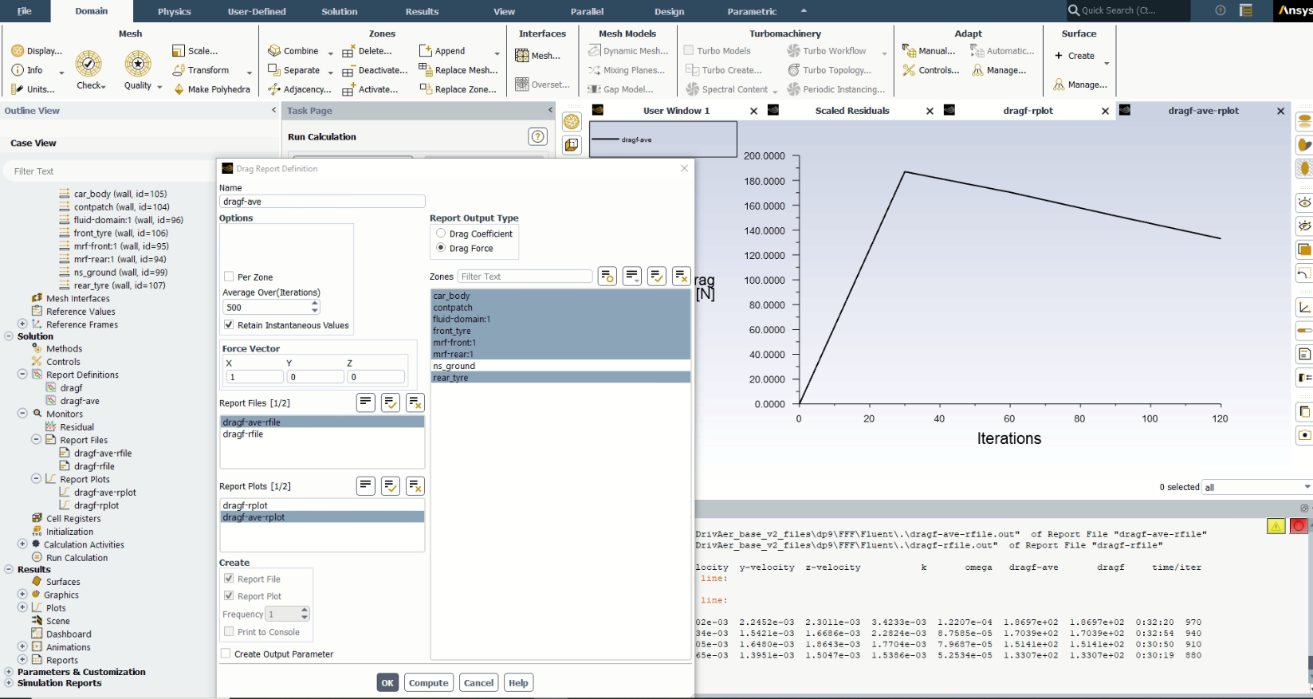
Task: Select ns_ground in the Zones list
Action: tap(560, 366)
